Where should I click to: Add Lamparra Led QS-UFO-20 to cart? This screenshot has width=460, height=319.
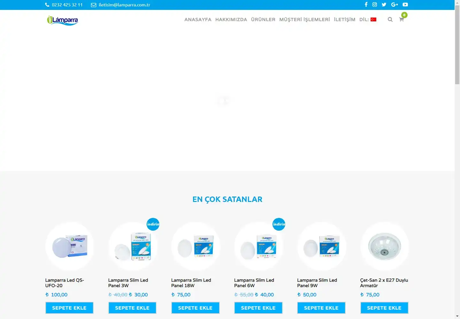click(x=69, y=308)
